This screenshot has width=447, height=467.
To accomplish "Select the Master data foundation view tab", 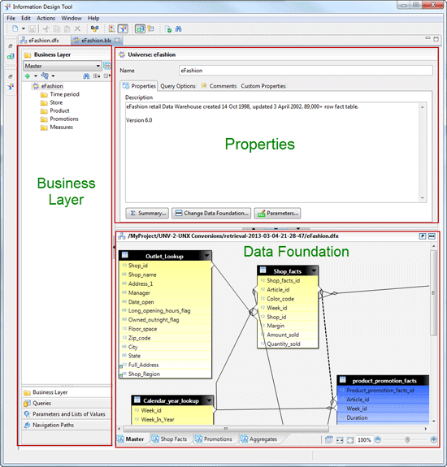I will (x=131, y=439).
